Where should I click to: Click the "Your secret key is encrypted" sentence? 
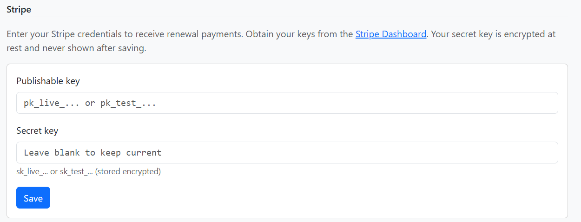[493, 34]
